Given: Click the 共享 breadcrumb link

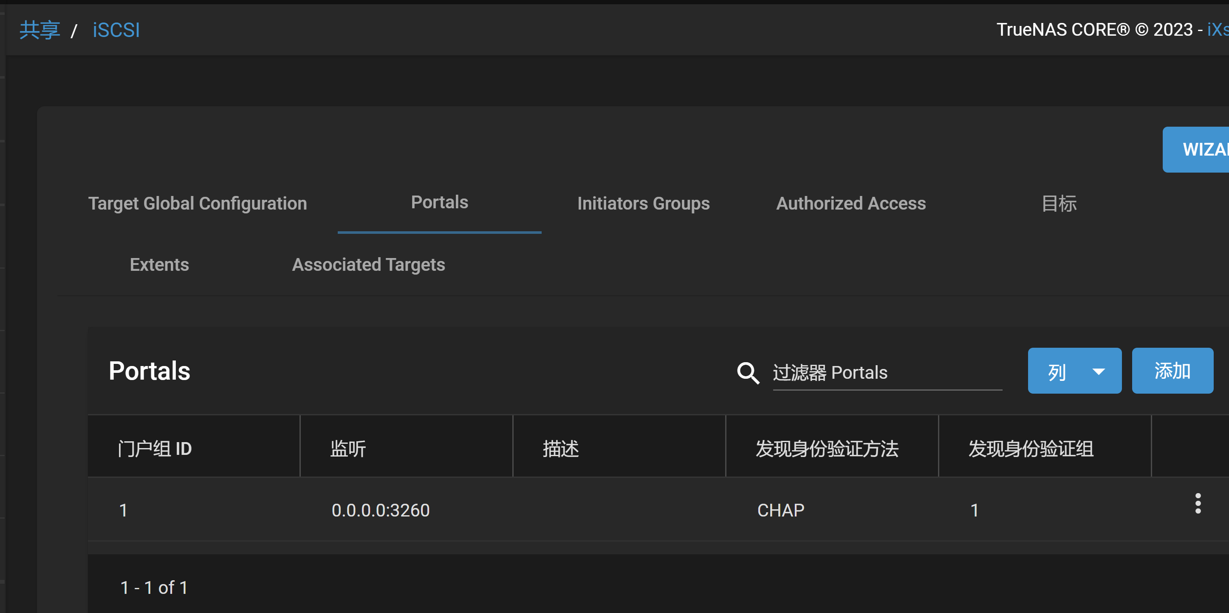Looking at the screenshot, I should tap(40, 30).
